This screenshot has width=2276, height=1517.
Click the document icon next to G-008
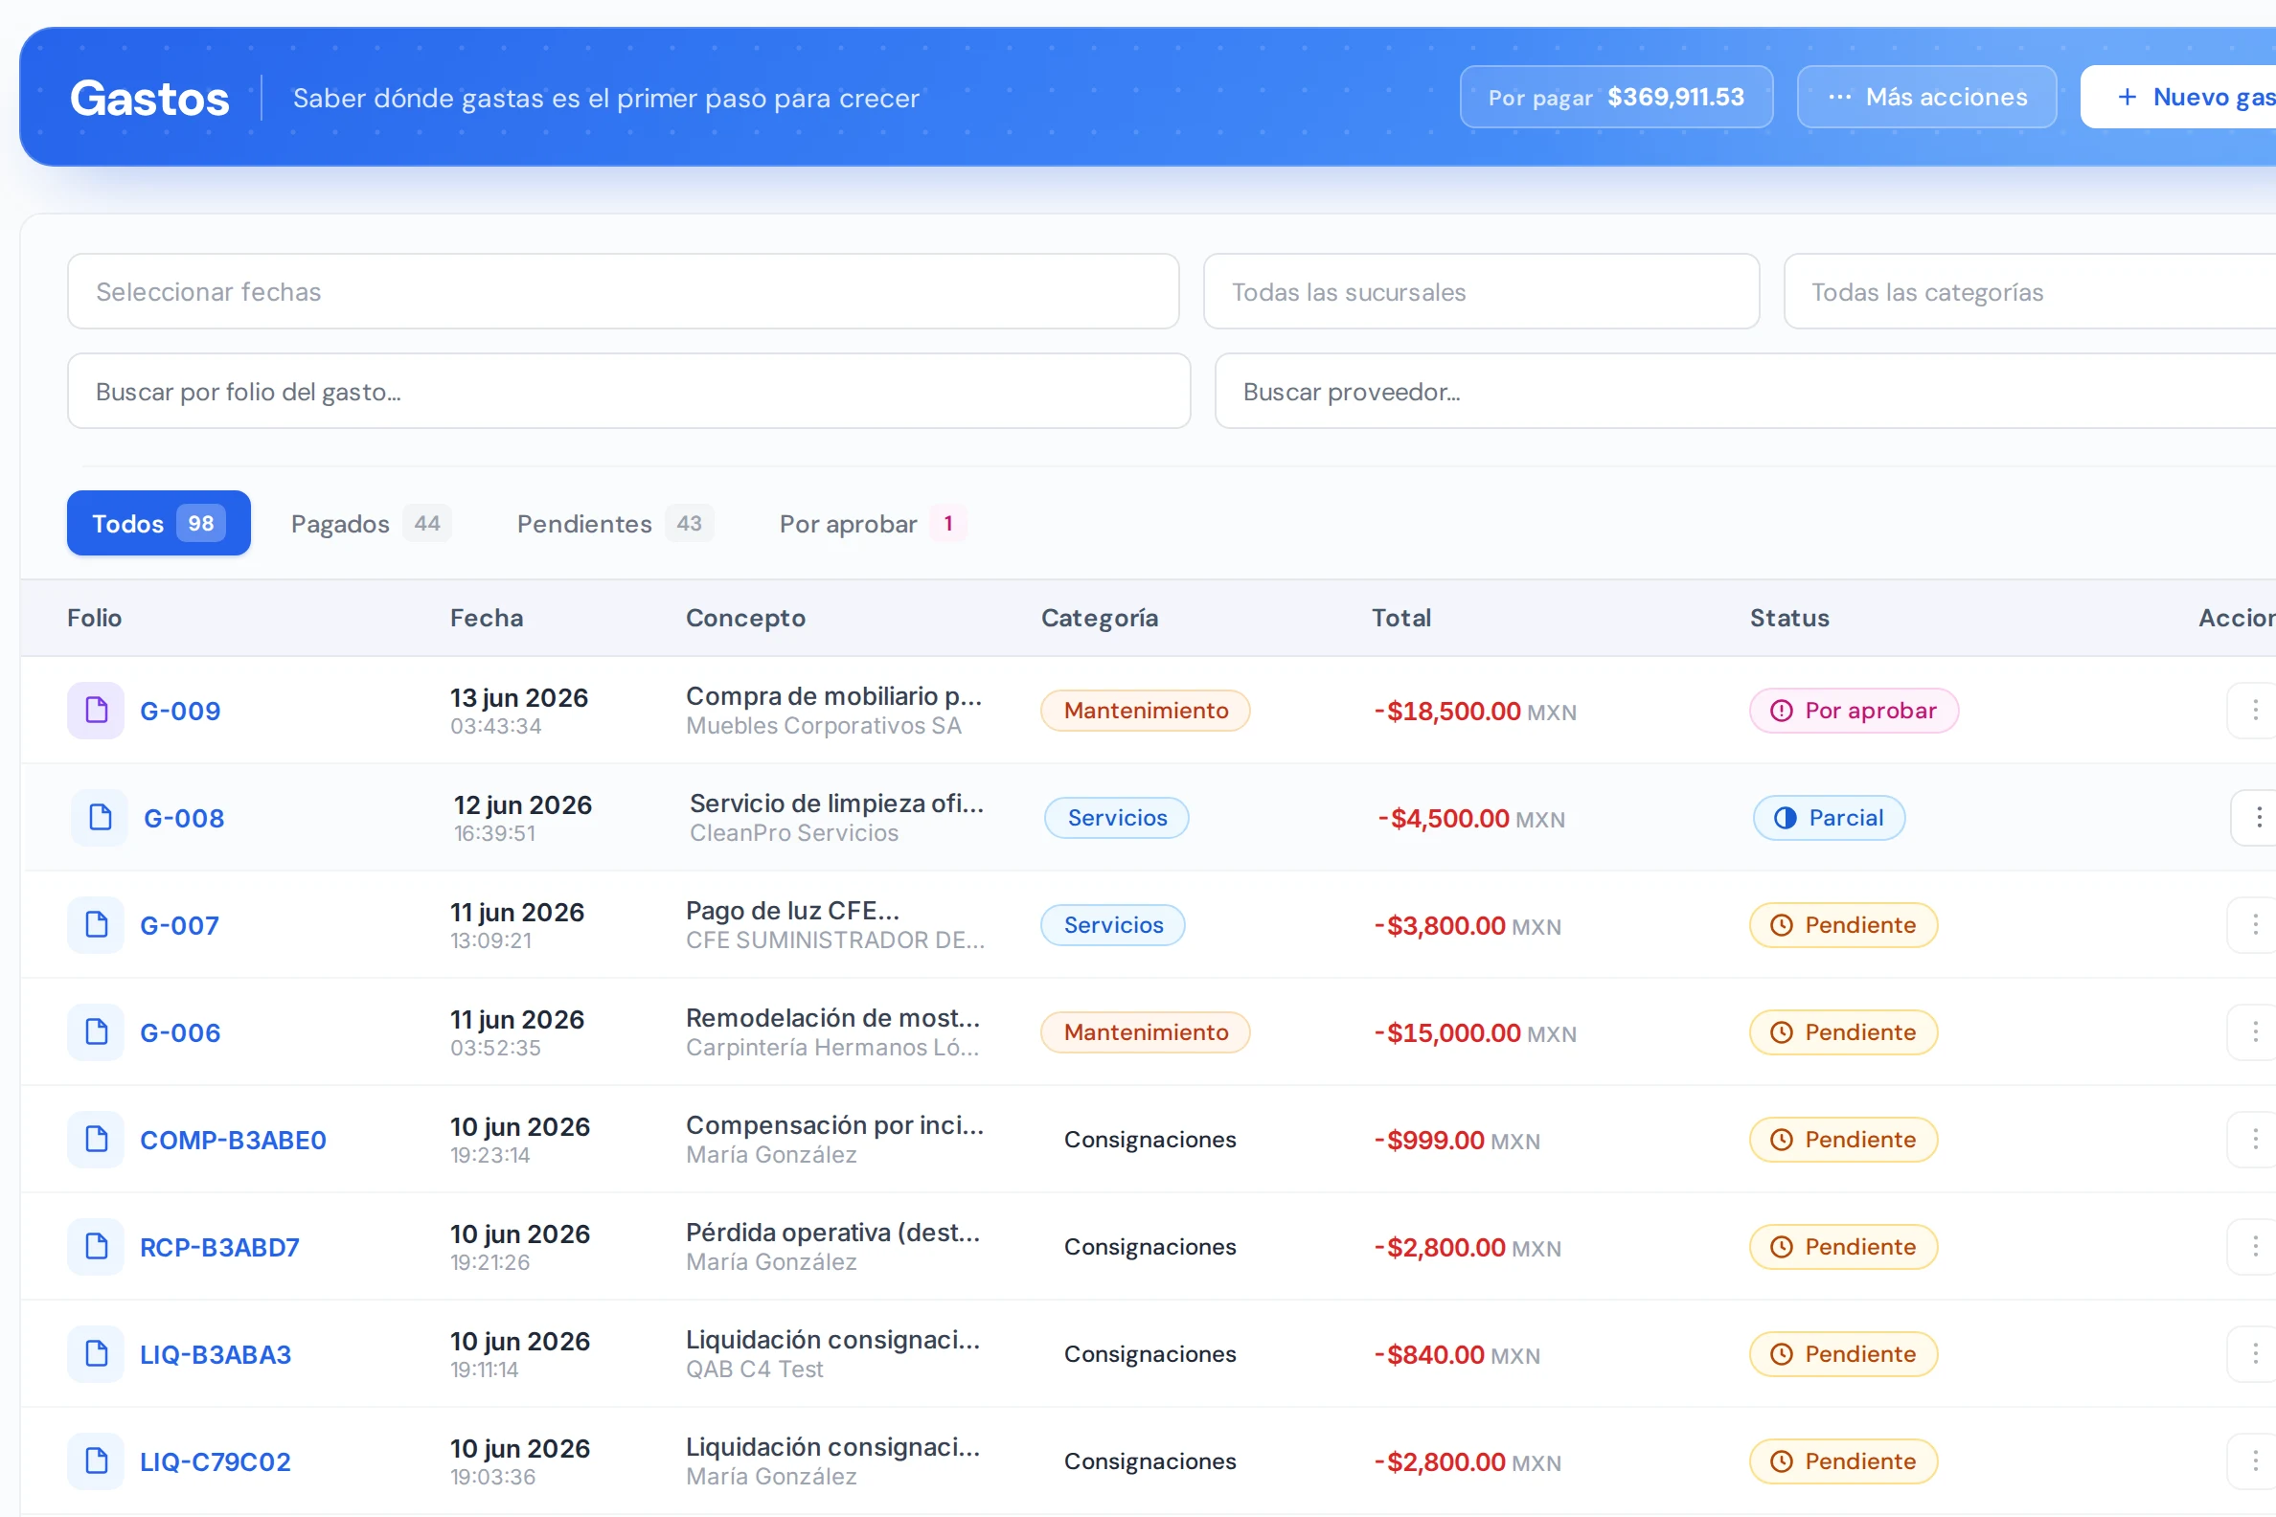pos(100,818)
